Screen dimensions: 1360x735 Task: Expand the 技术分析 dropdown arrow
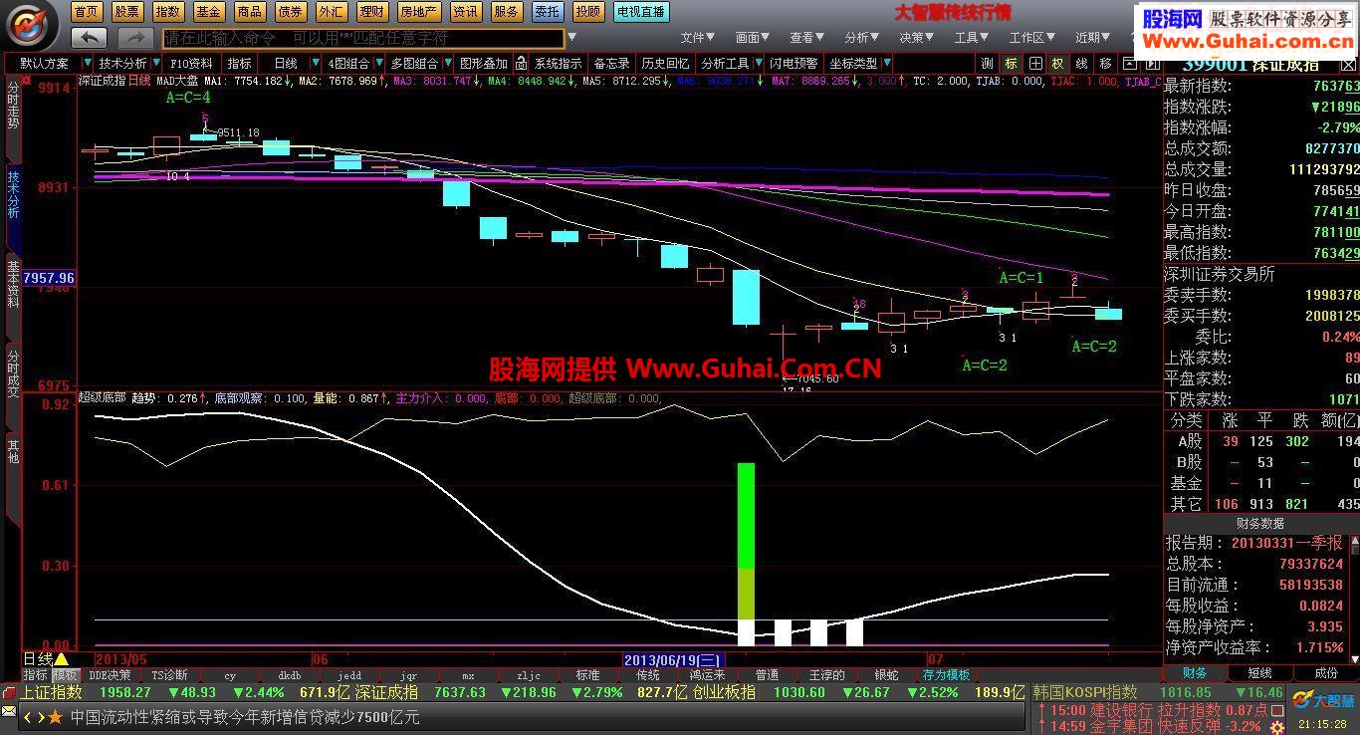[x=156, y=63]
